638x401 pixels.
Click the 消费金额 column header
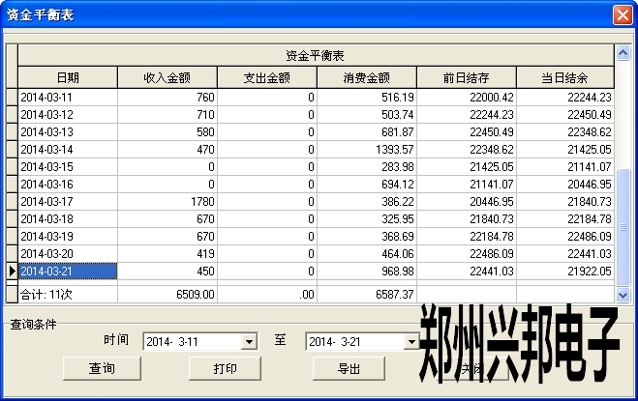367,77
